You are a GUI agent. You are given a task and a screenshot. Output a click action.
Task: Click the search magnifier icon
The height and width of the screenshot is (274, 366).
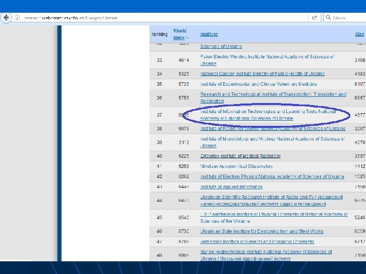pos(328,17)
